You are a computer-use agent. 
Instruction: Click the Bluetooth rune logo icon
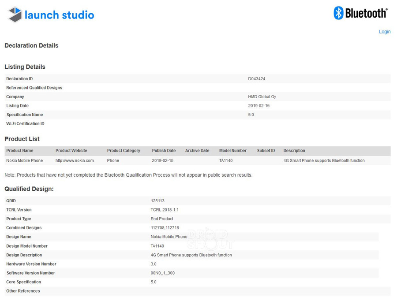tap(338, 13)
